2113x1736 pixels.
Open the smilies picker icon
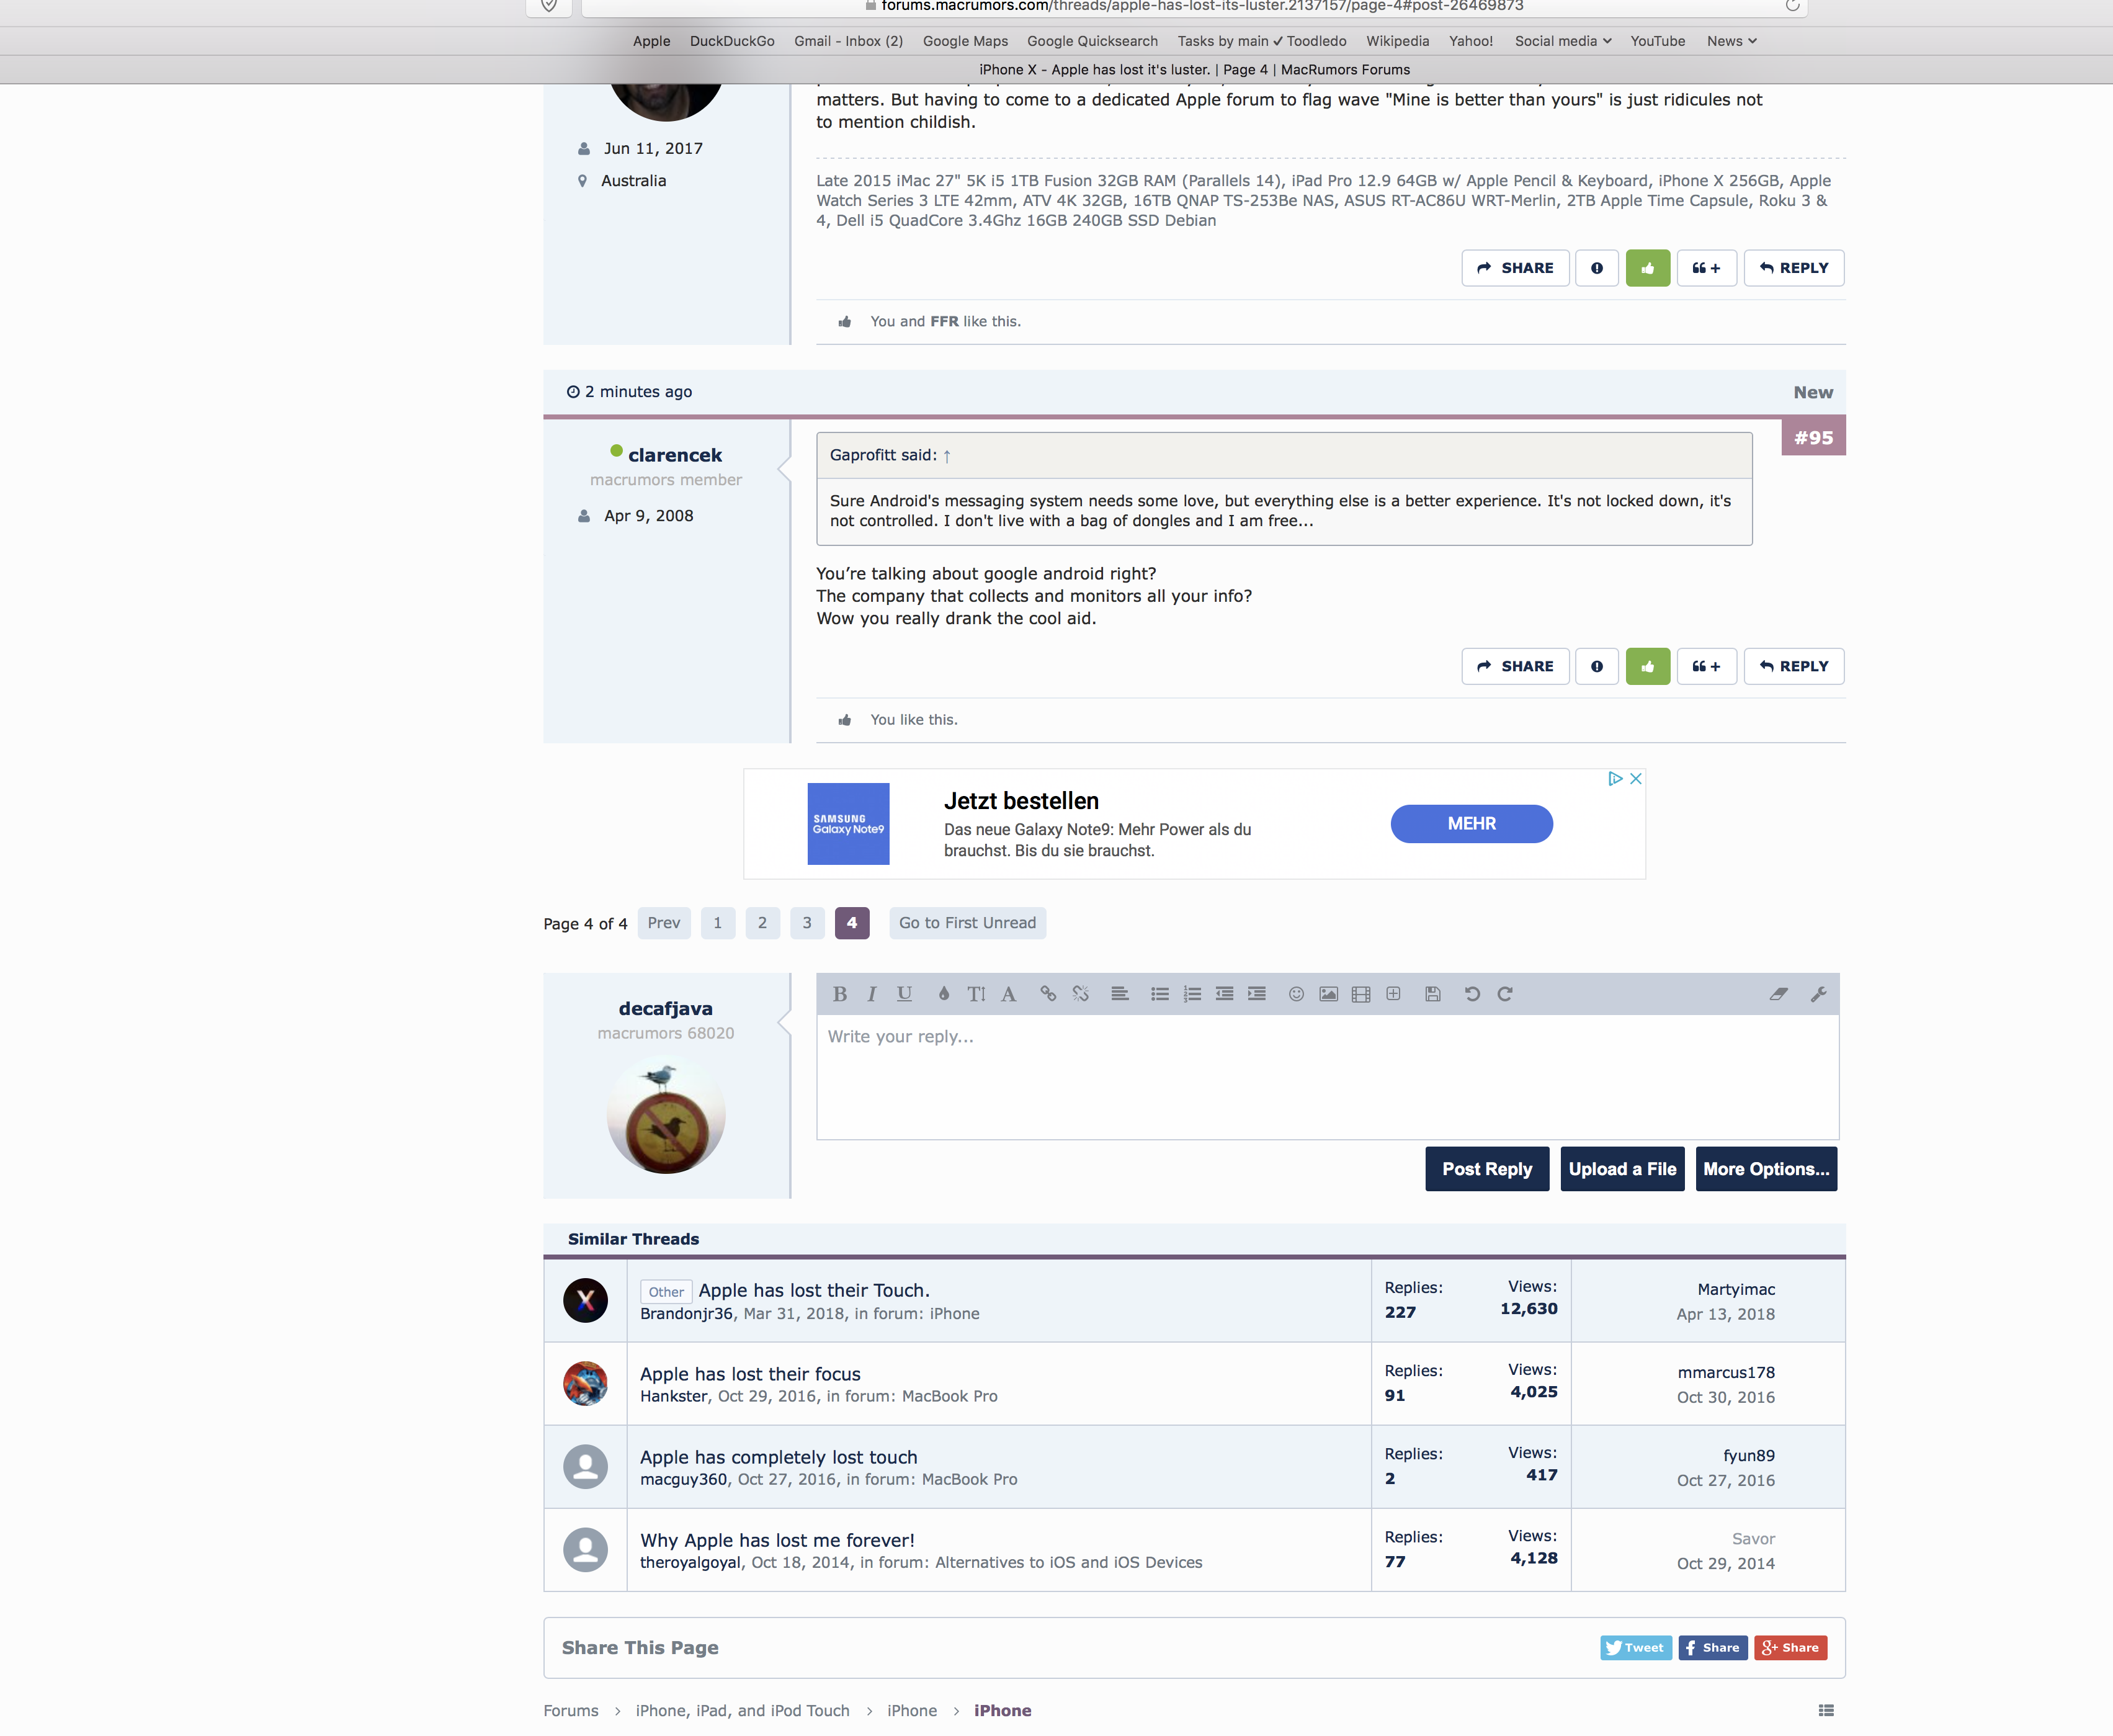pos(1296,994)
